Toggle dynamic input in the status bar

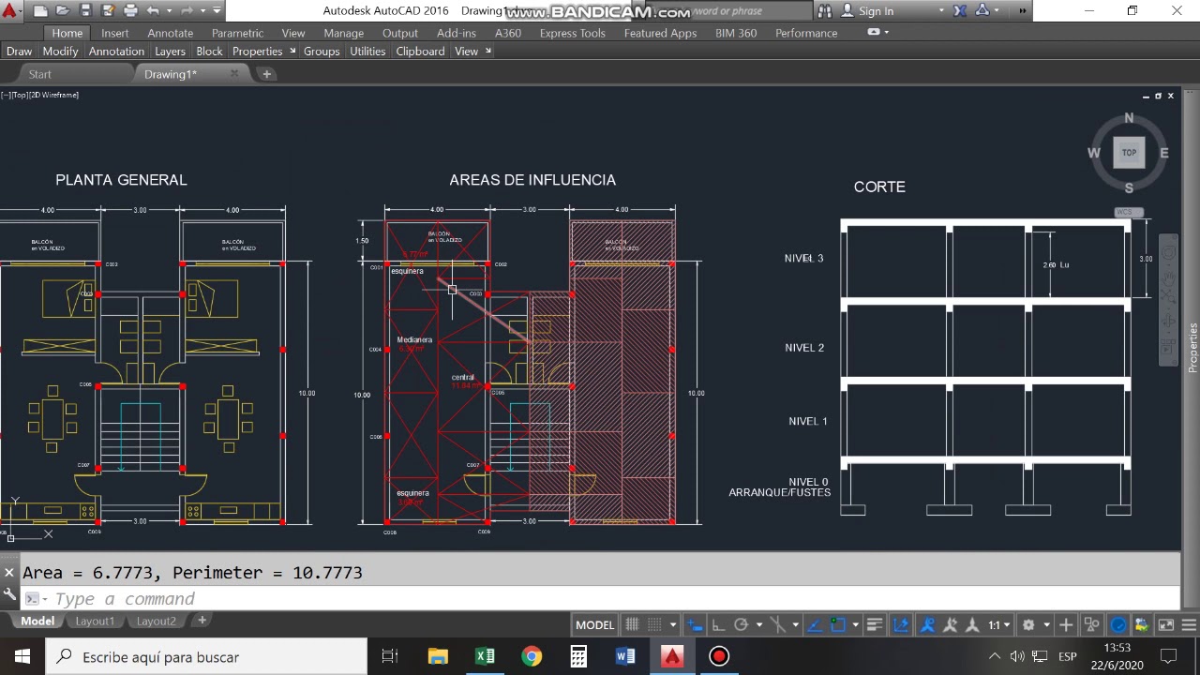pos(695,625)
